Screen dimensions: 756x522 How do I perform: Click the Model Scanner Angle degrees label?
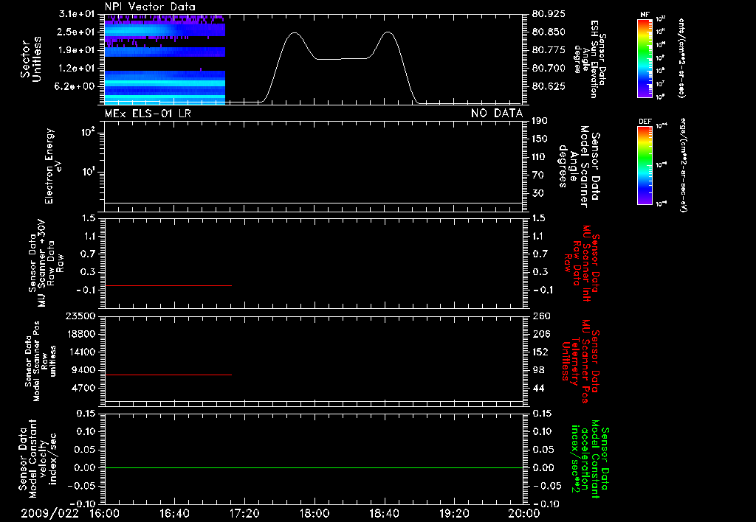(579, 167)
